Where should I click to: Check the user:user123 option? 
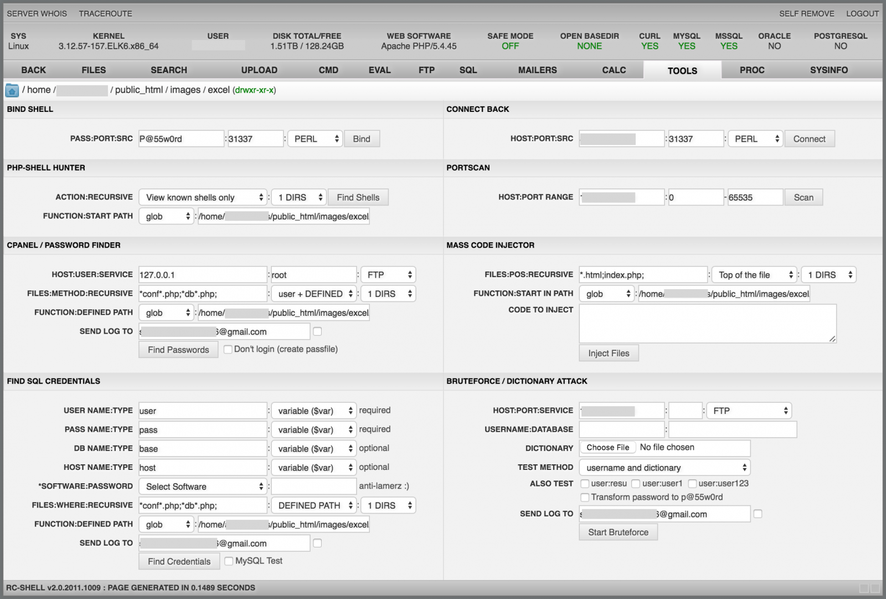pos(692,484)
